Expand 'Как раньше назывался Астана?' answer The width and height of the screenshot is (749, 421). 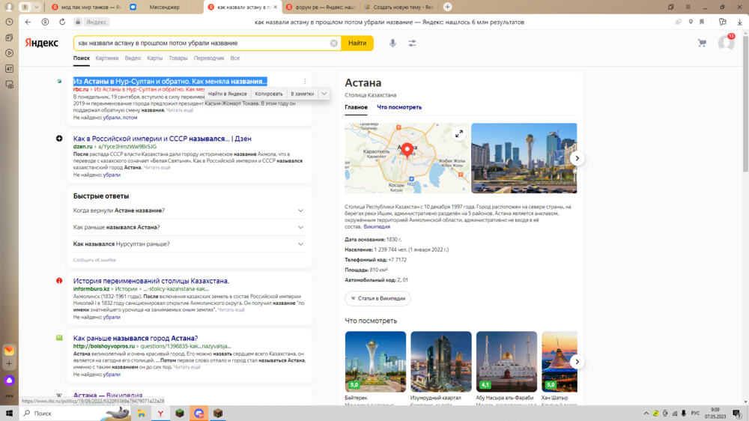300,228
